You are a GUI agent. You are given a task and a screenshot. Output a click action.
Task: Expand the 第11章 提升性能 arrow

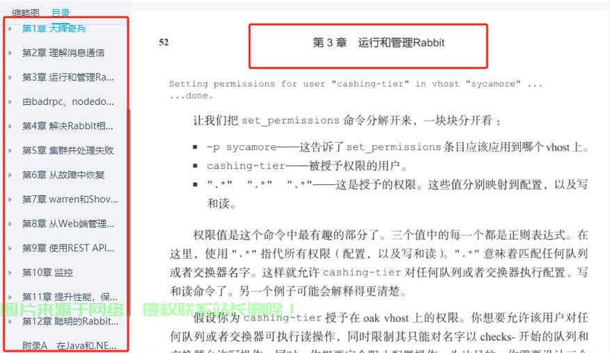pyautogui.click(x=10, y=297)
